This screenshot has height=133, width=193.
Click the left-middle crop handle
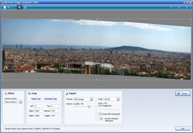coord(2,50)
